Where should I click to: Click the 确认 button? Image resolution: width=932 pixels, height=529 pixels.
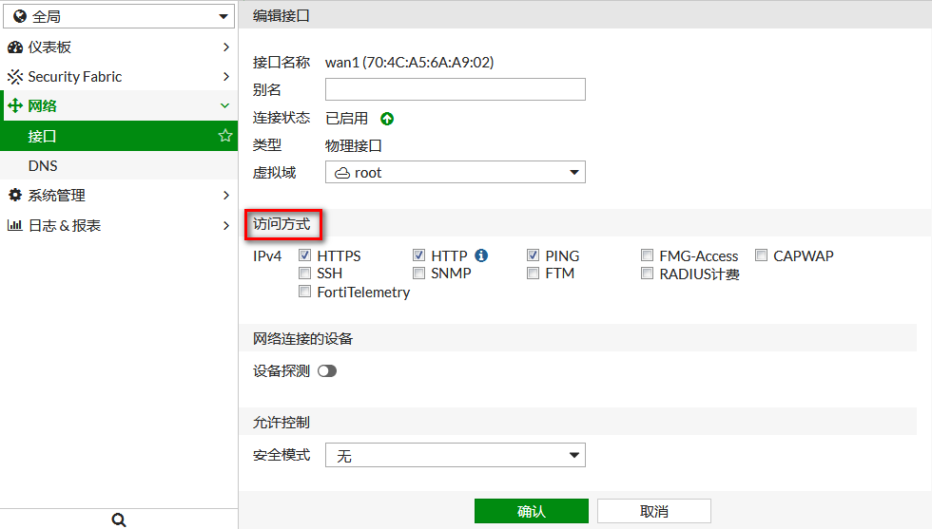[531, 511]
